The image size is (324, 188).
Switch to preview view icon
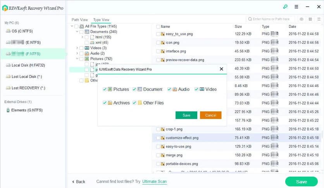click(302, 19)
